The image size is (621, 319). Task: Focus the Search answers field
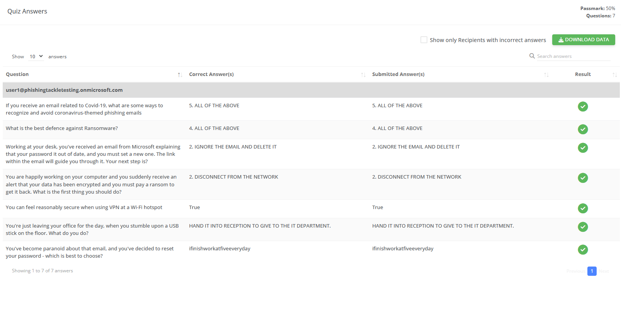573,56
